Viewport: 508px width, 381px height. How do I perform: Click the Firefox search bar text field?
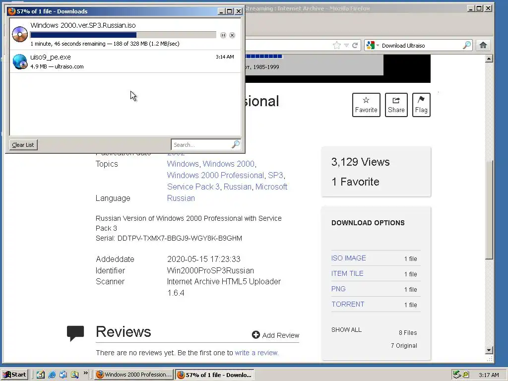[x=421, y=45]
